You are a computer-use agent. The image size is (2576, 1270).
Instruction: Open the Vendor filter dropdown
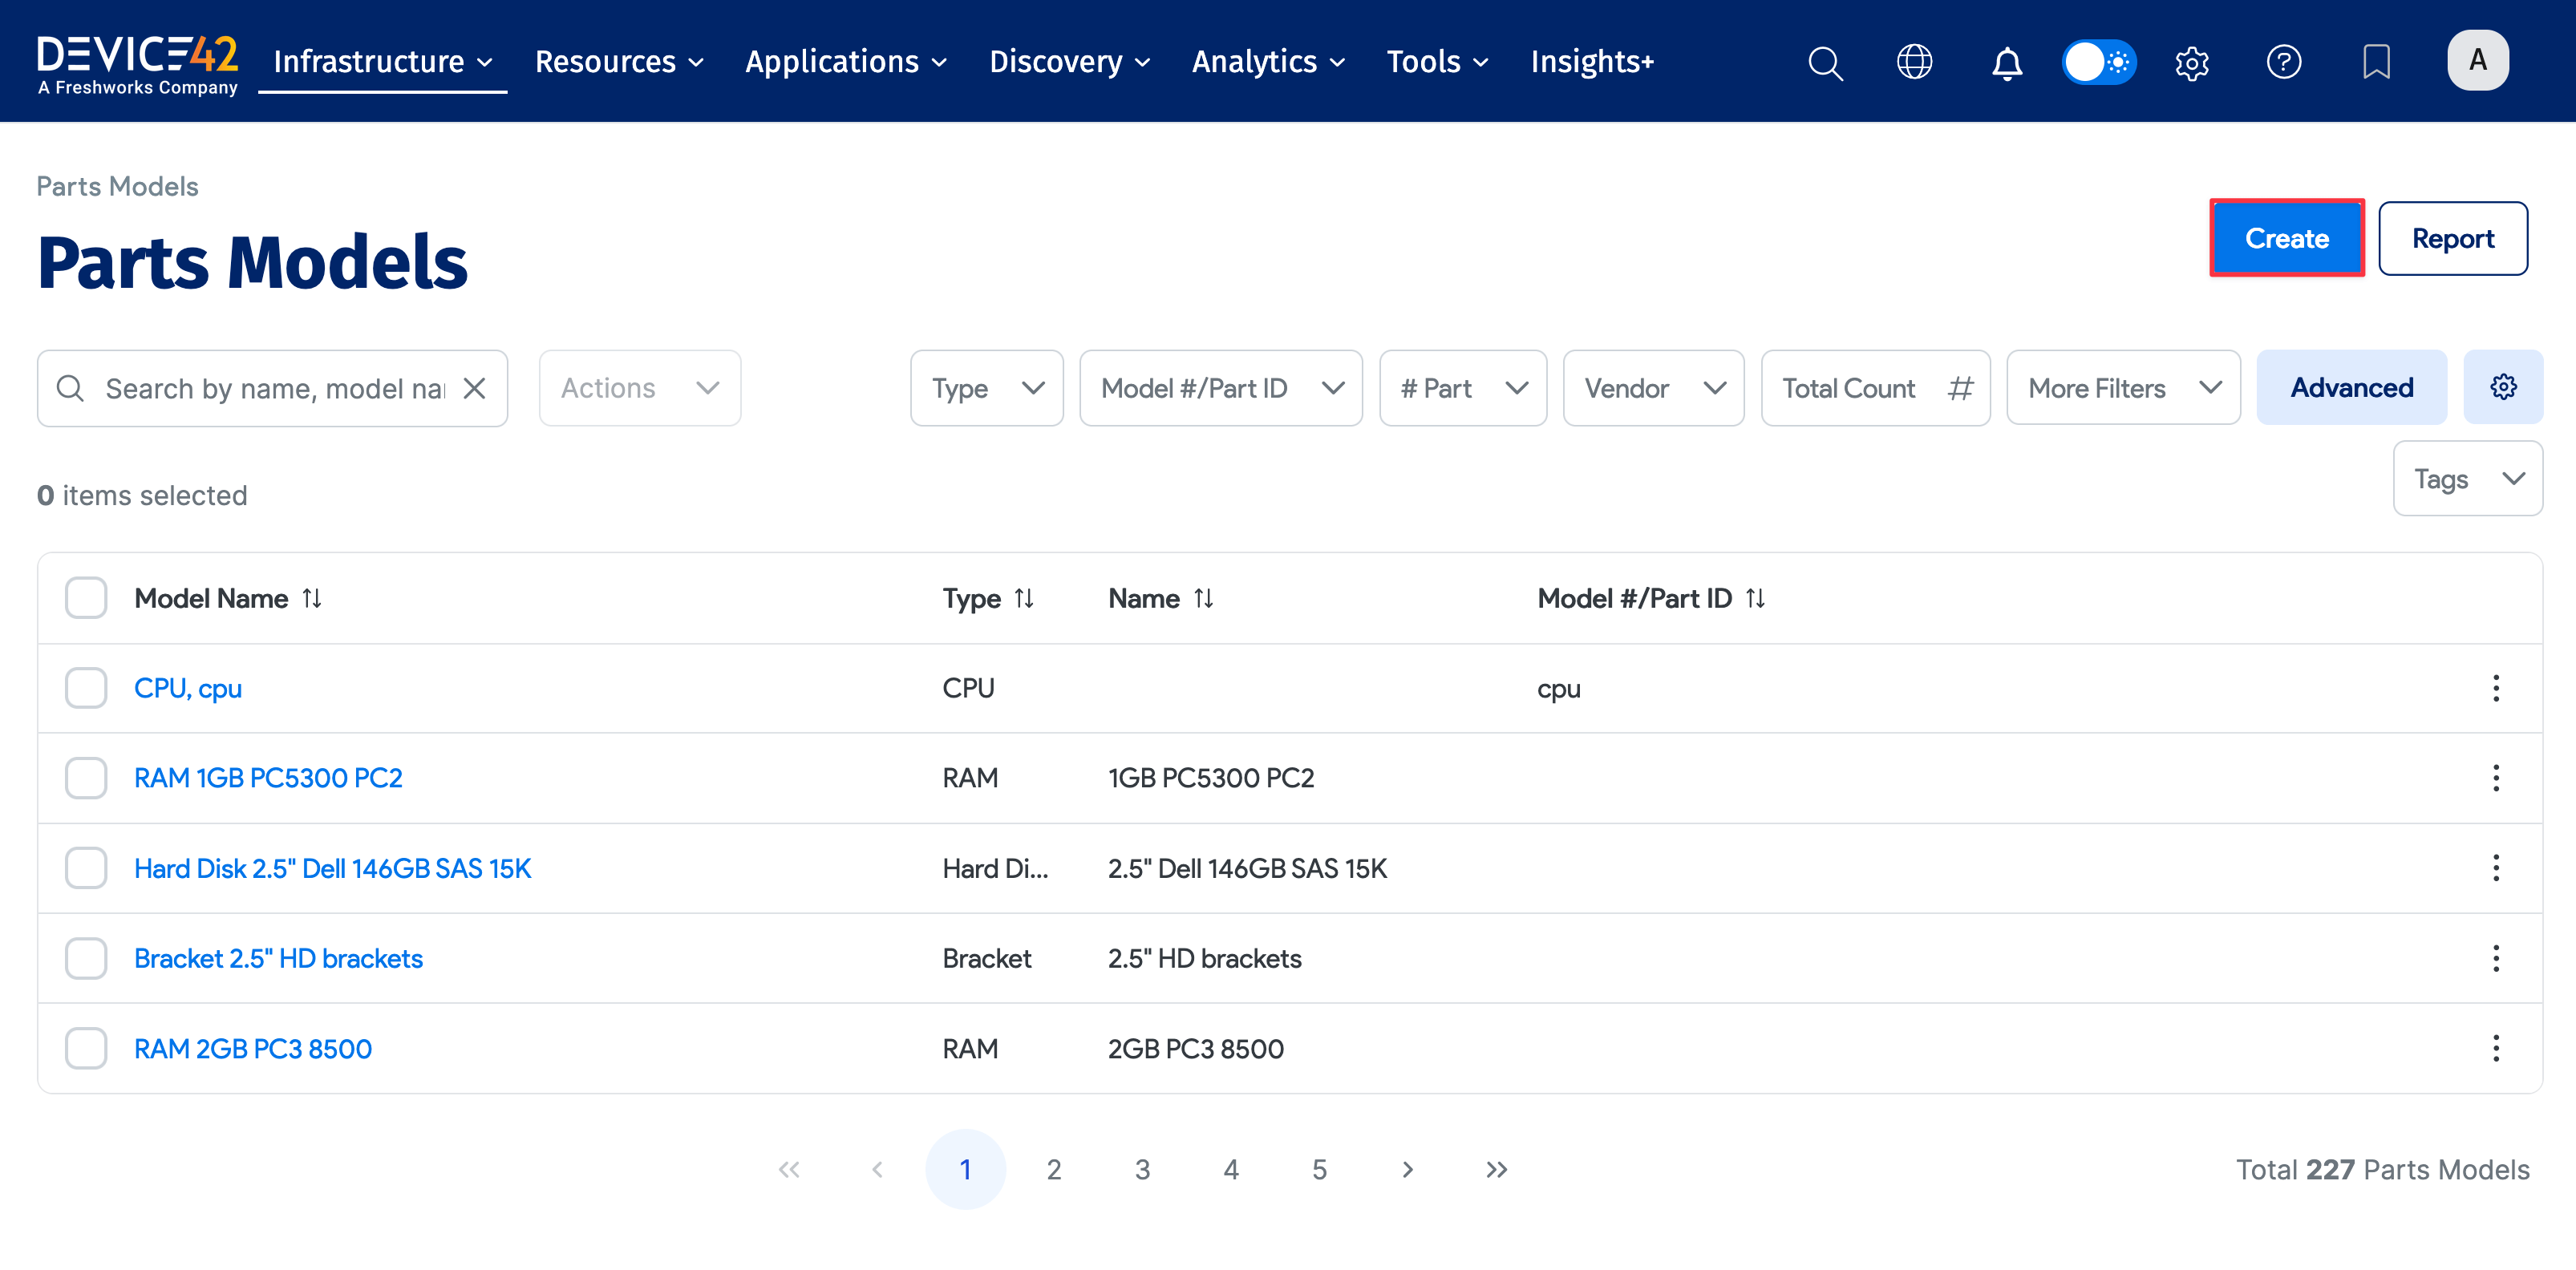click(x=1653, y=388)
